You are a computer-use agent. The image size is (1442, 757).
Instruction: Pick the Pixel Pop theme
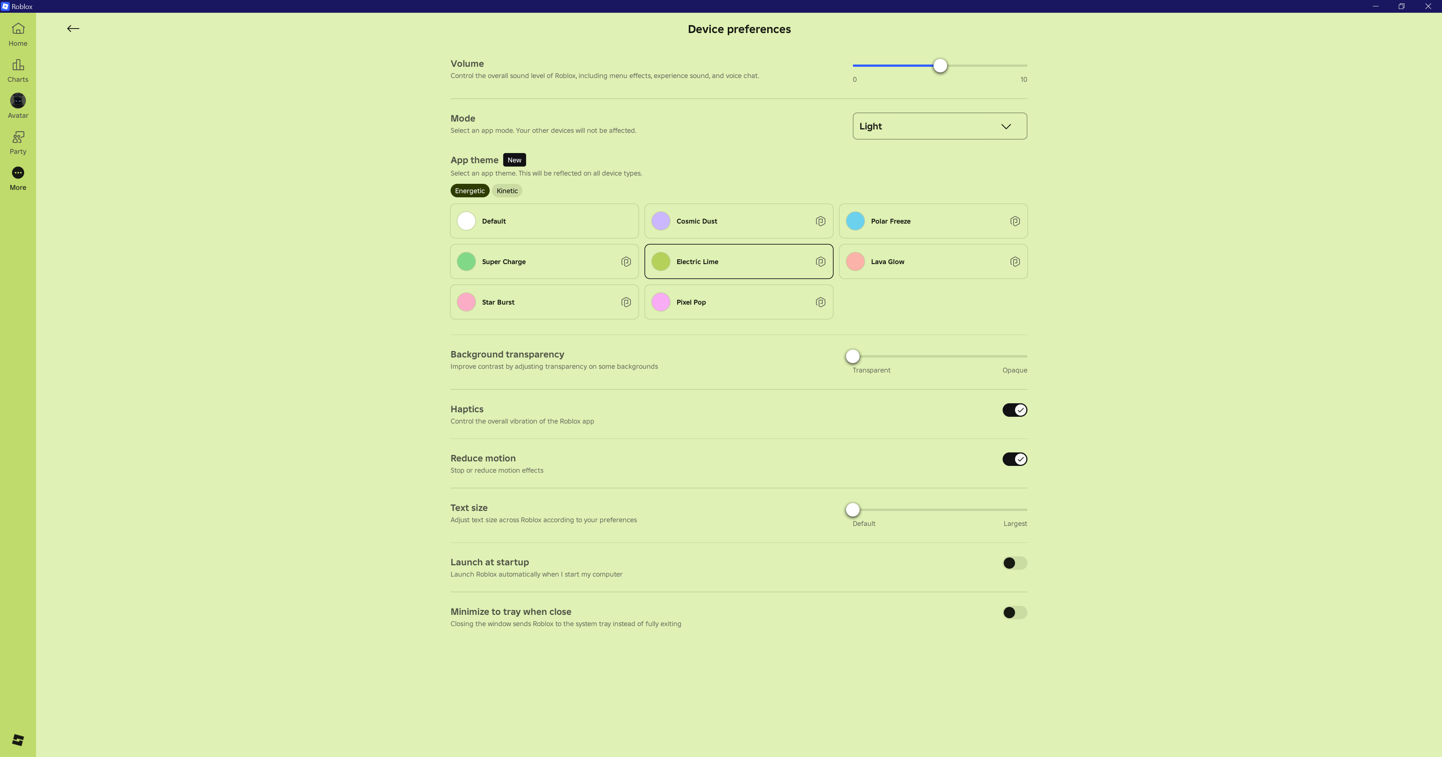[x=738, y=302]
